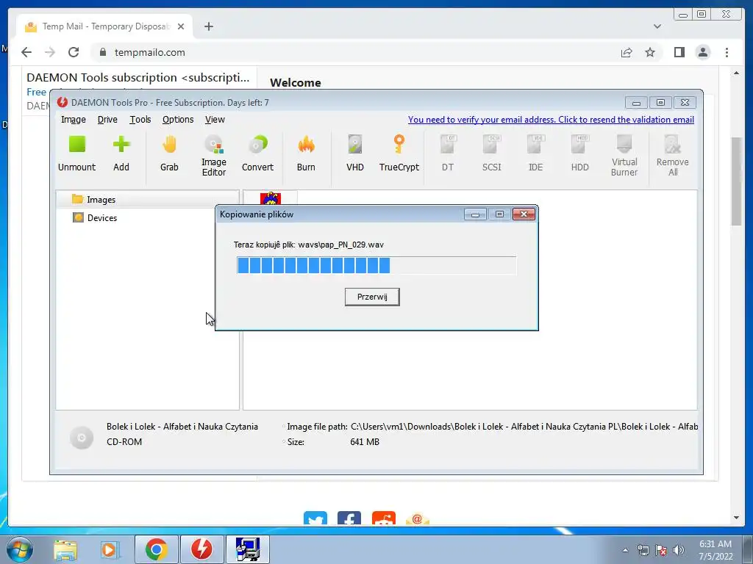Click the verify email address link
The width and height of the screenshot is (753, 564).
pyautogui.click(x=551, y=120)
